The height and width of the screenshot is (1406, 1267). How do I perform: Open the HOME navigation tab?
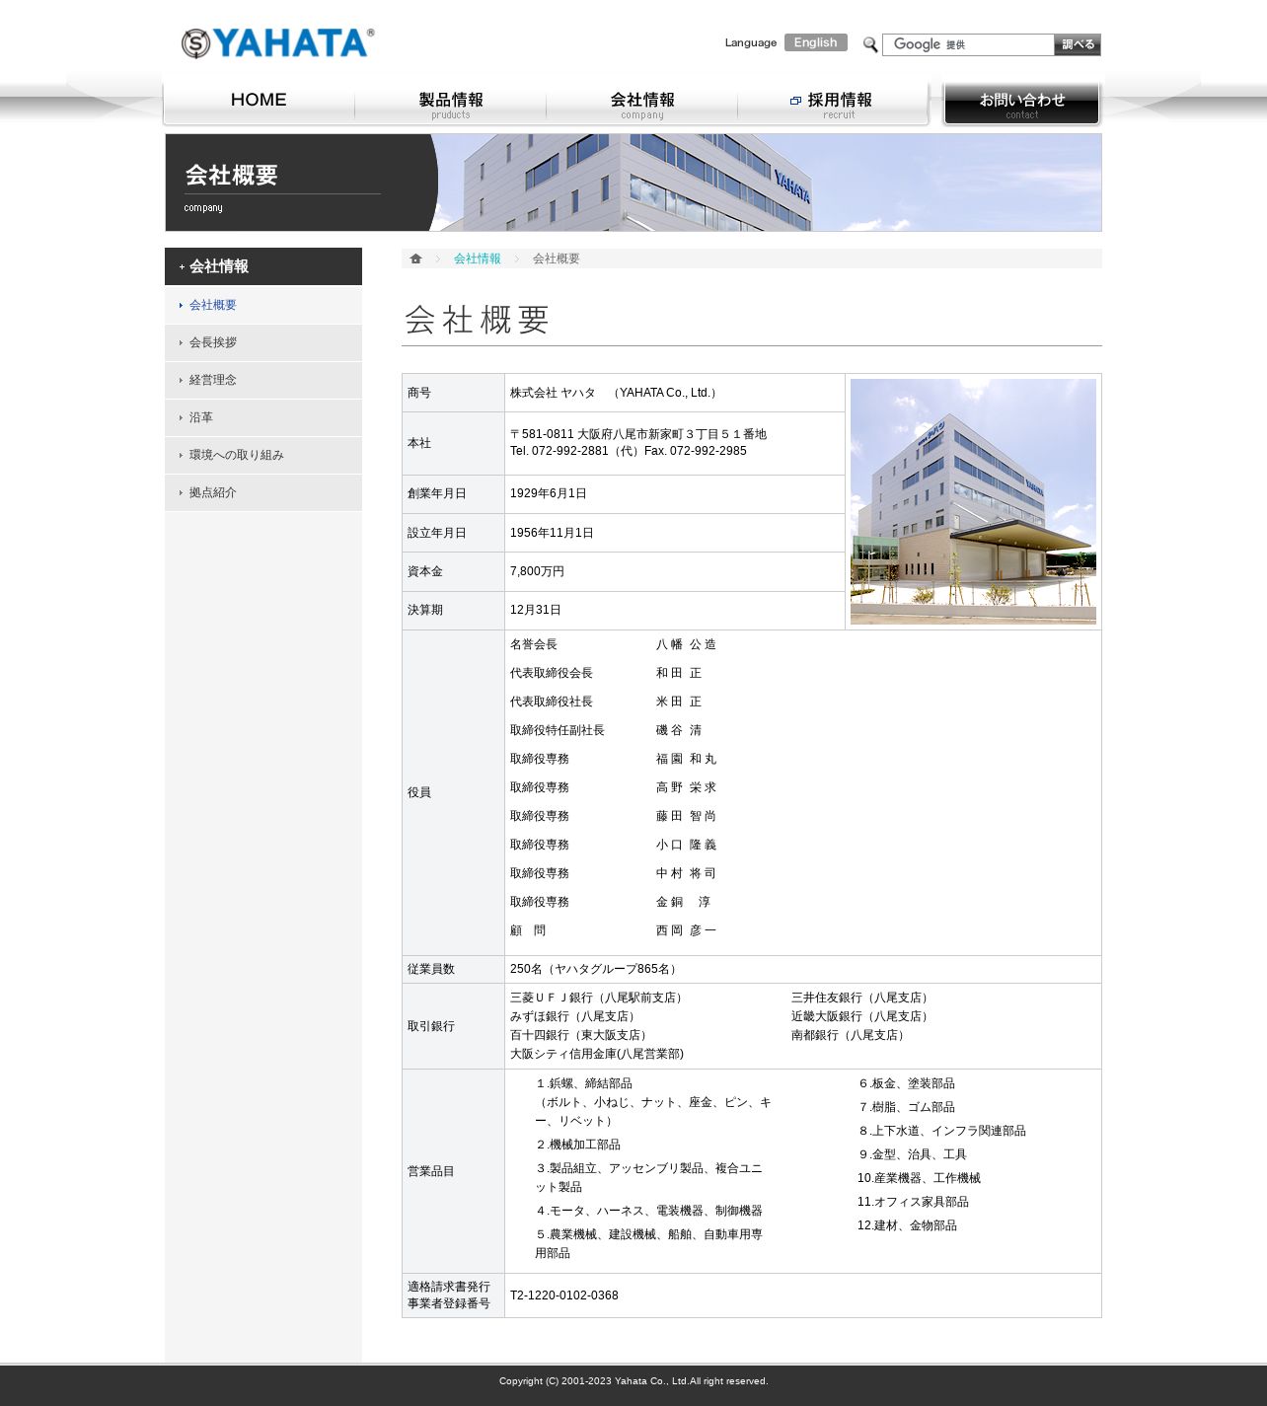pyautogui.click(x=259, y=103)
